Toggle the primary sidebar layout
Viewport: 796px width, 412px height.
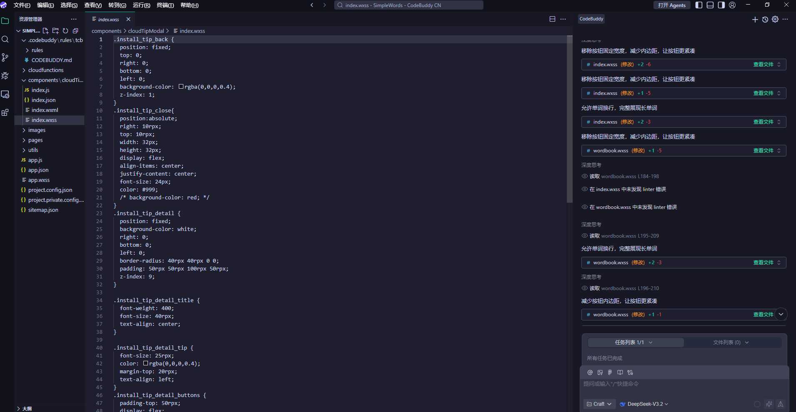point(699,5)
